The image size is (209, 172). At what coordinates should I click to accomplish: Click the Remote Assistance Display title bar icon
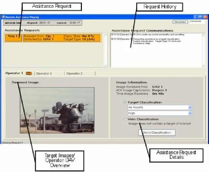click(x=3, y=17)
